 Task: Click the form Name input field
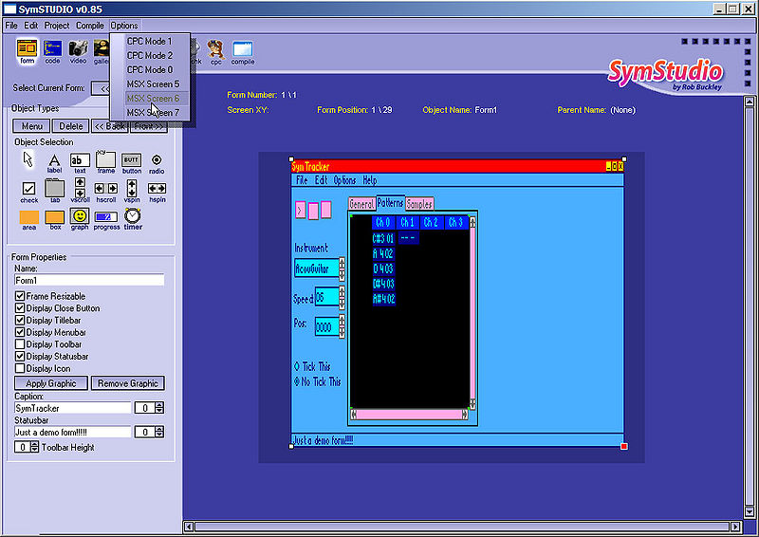89,281
